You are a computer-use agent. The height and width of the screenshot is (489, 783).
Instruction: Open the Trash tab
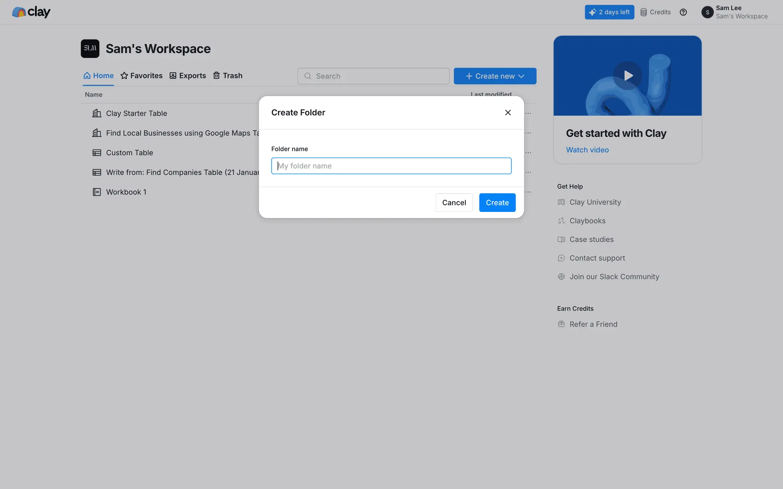[228, 76]
